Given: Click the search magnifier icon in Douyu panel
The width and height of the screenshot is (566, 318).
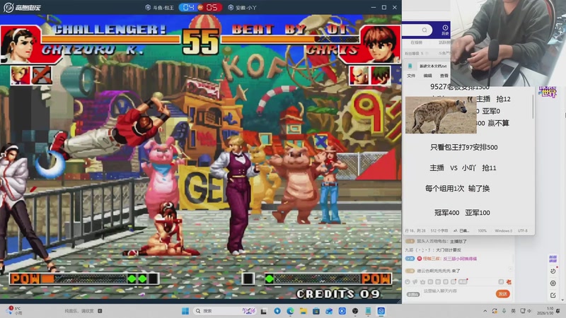Looking at the screenshot, I should (x=424, y=30).
